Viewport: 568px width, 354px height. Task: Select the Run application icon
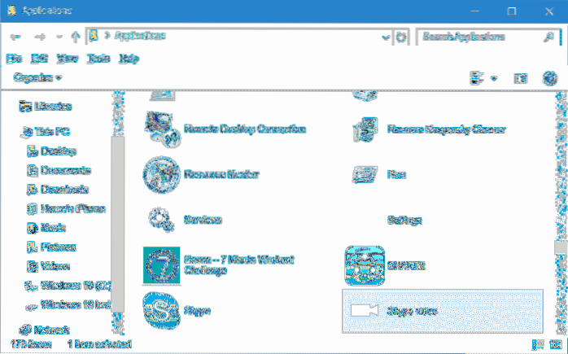pyautogui.click(x=363, y=173)
